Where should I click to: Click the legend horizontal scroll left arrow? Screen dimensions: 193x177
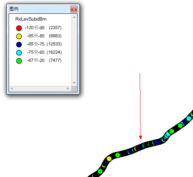click(12, 88)
